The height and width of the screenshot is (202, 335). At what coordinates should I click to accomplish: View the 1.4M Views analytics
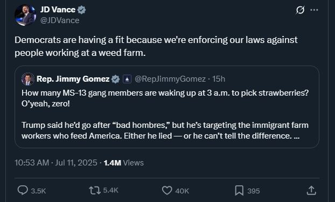click(124, 163)
